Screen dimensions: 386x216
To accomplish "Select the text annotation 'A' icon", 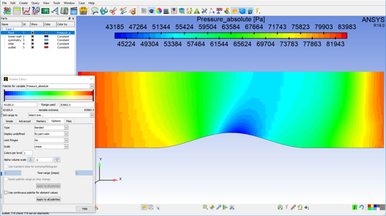I will point(55,11).
